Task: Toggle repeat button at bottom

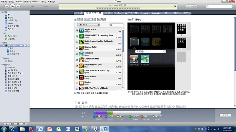Action: click(18, 124)
